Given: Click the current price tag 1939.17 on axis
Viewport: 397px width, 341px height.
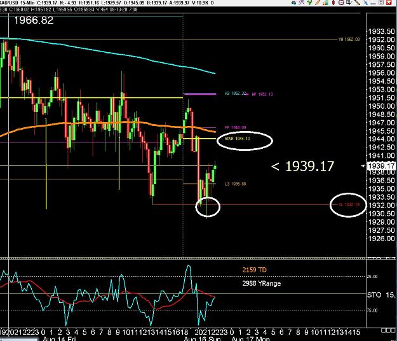Looking at the screenshot, I should (380, 166).
